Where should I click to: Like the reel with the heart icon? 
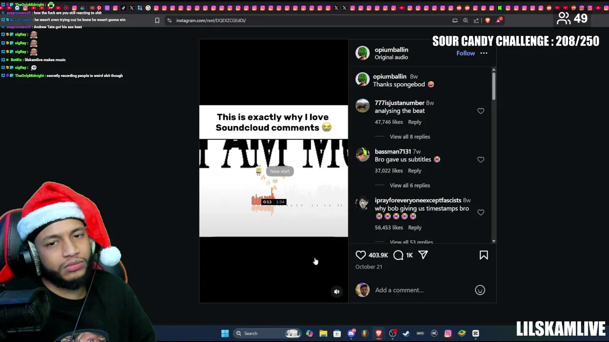tap(361, 255)
